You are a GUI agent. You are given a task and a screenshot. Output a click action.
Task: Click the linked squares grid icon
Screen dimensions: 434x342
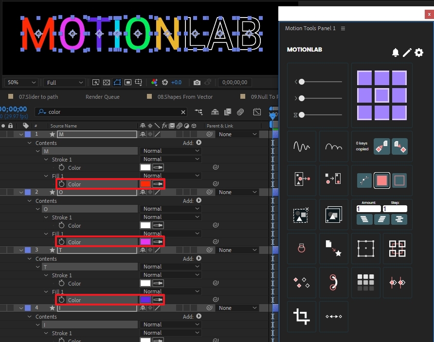[x=398, y=248]
